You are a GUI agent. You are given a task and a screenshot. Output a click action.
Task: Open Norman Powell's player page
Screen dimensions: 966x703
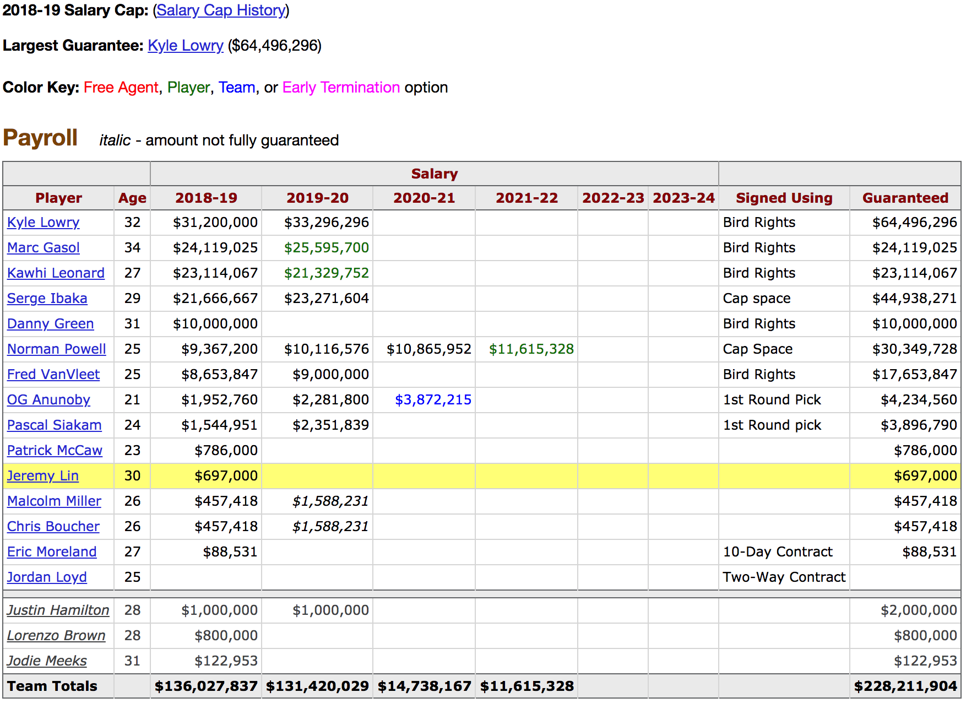click(57, 349)
